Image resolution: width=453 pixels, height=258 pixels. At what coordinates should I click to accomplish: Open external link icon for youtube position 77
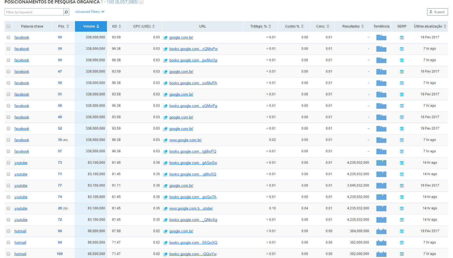click(x=166, y=186)
